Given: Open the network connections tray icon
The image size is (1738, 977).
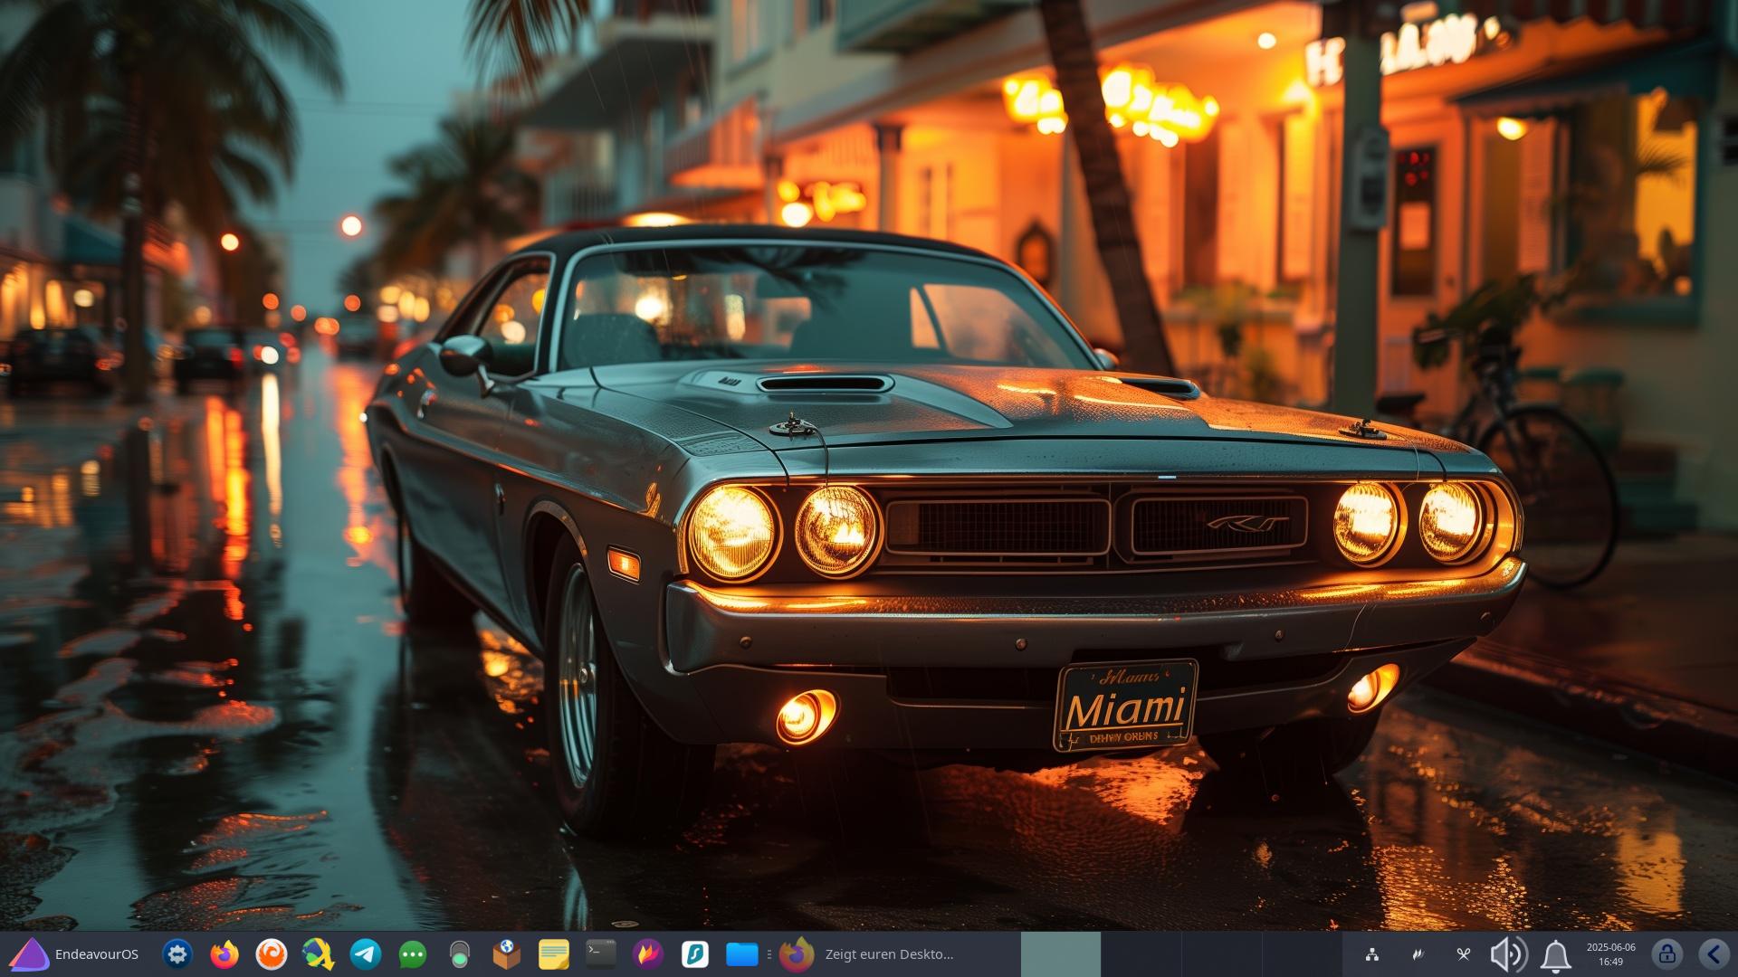Looking at the screenshot, I should (x=1372, y=954).
